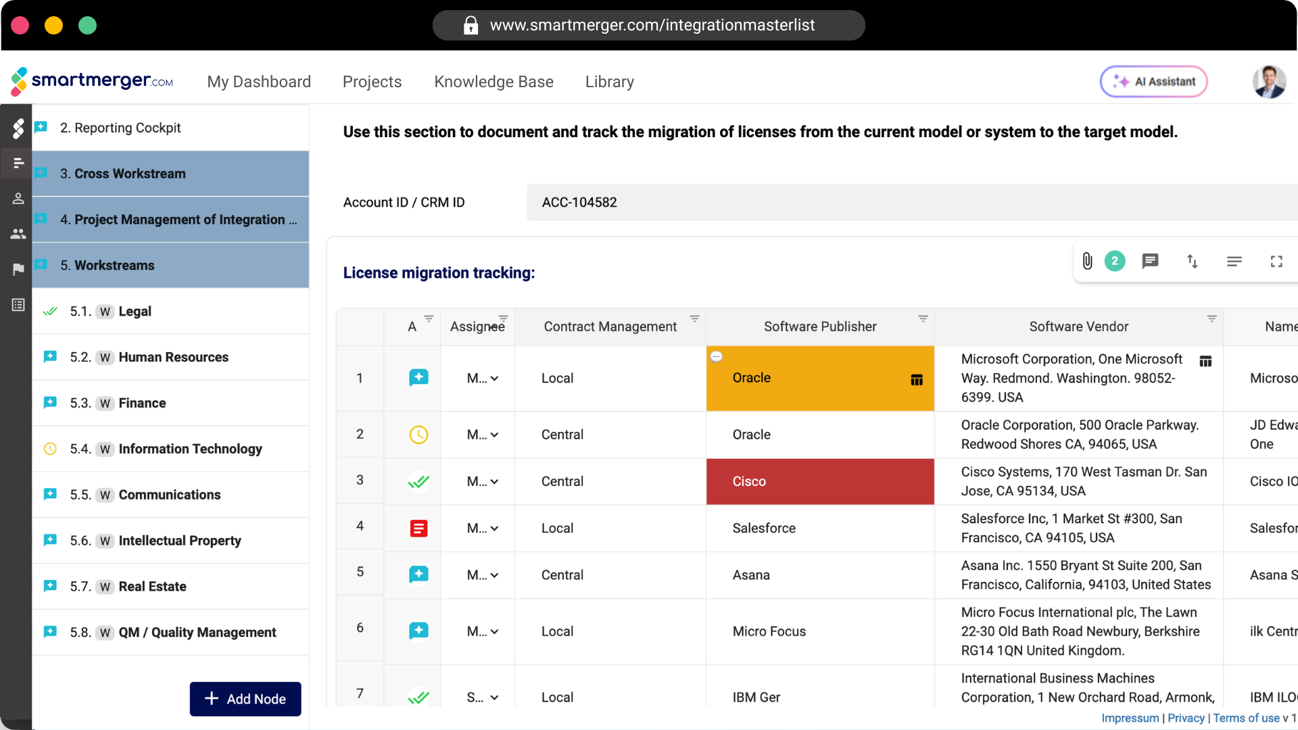Open the Knowledge Base menu
The height and width of the screenshot is (730, 1298).
point(494,82)
